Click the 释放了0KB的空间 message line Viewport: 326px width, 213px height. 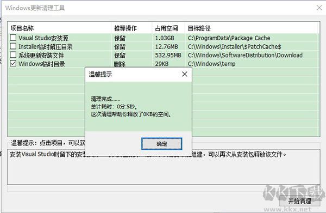[x=131, y=114]
